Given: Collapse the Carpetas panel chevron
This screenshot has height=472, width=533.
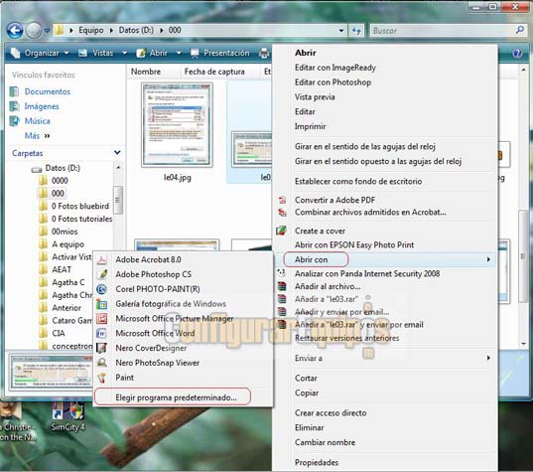Looking at the screenshot, I should click(x=117, y=152).
